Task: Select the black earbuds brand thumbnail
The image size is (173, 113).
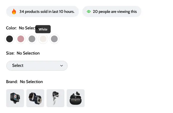Action: [76, 98]
